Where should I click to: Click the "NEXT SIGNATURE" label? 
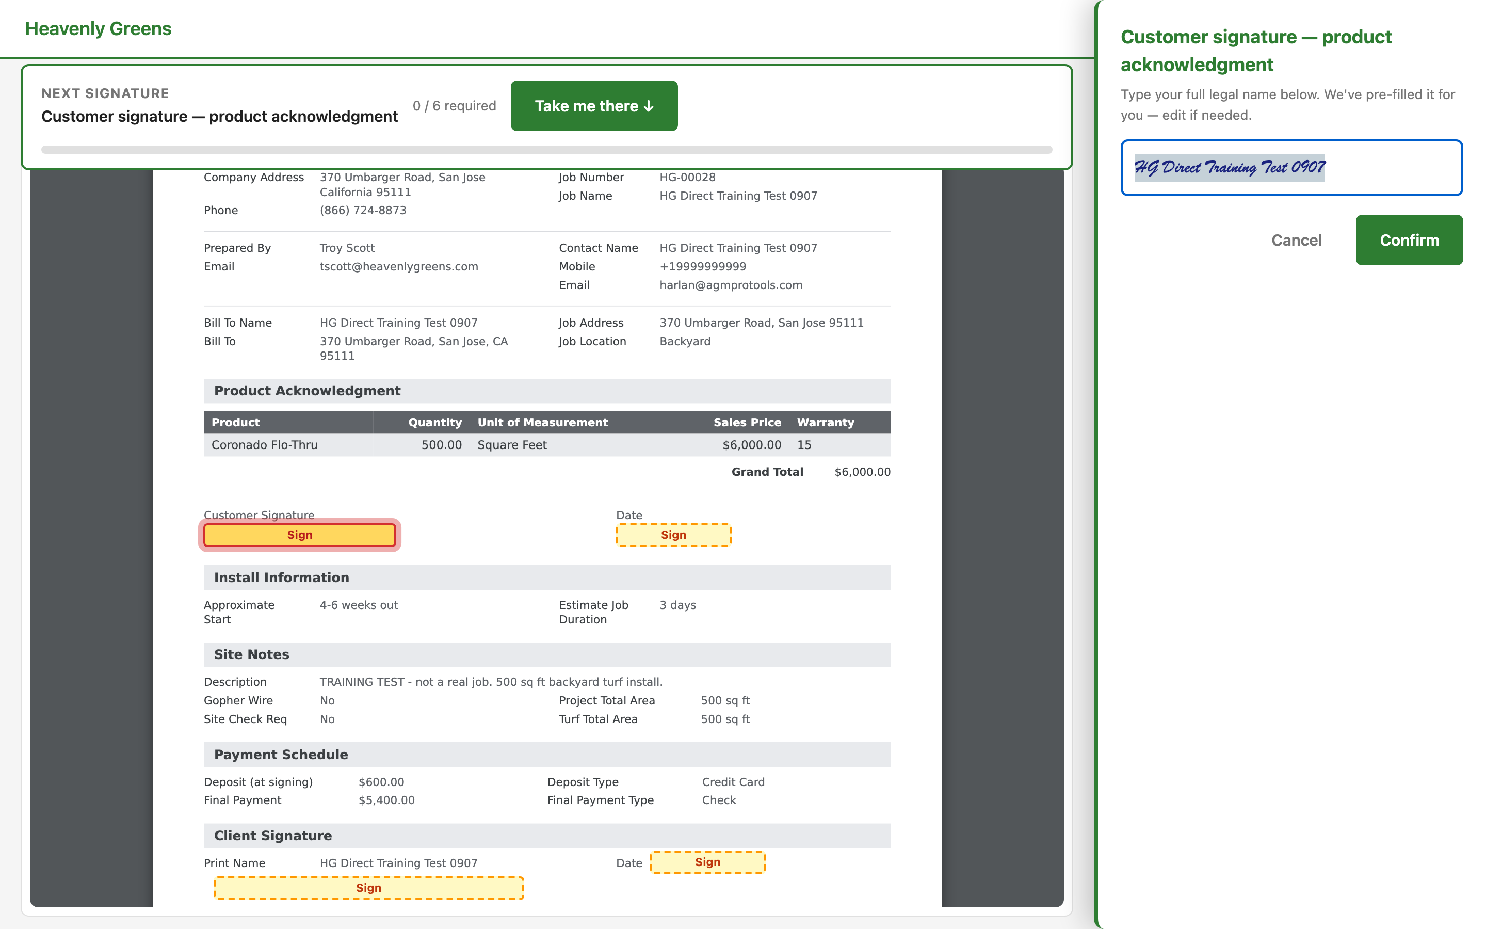105,93
